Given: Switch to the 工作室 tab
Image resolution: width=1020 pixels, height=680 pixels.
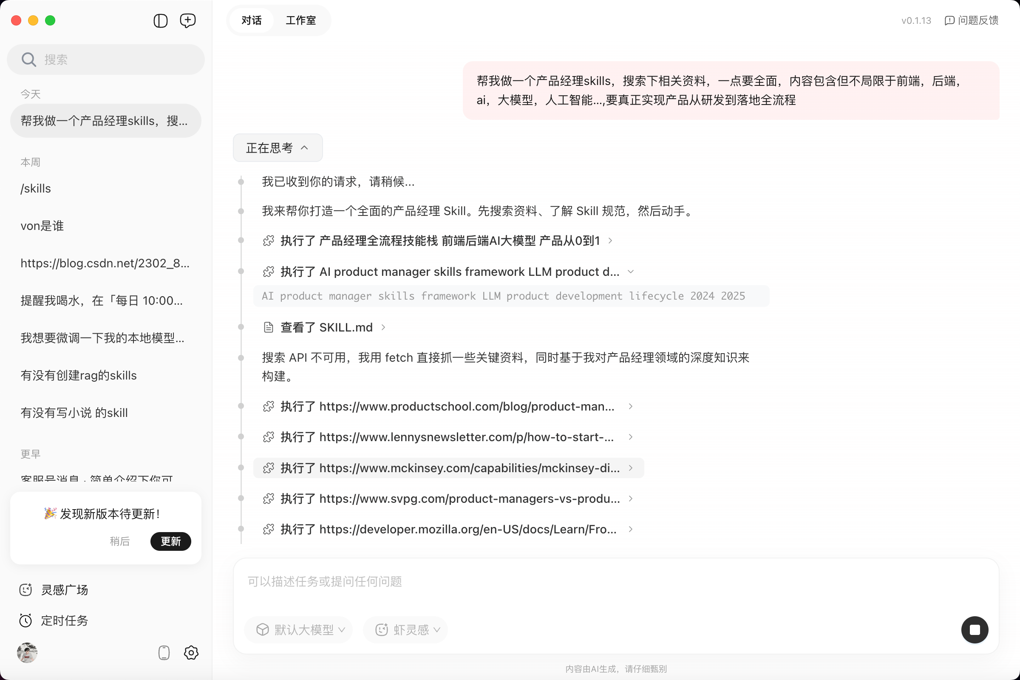Looking at the screenshot, I should coord(300,20).
